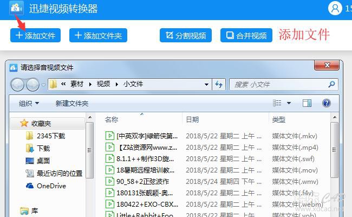The width and height of the screenshot is (352, 217).
Task: Close the 请选择音视频文件 dialog
Action: click(x=327, y=66)
